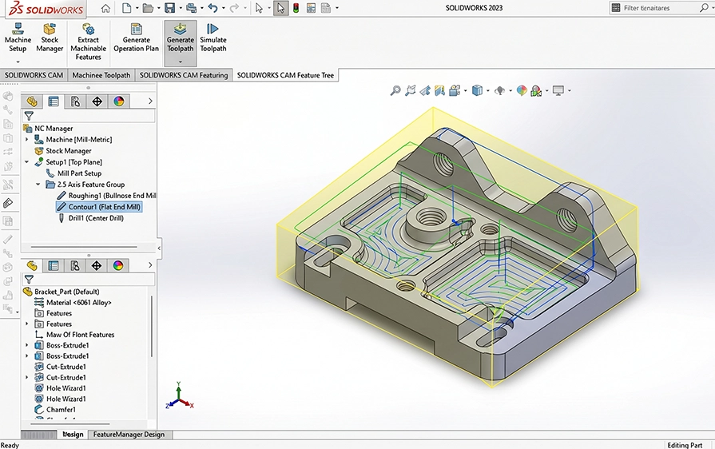Click the Zoom to Fit magnifier icon

[x=395, y=91]
